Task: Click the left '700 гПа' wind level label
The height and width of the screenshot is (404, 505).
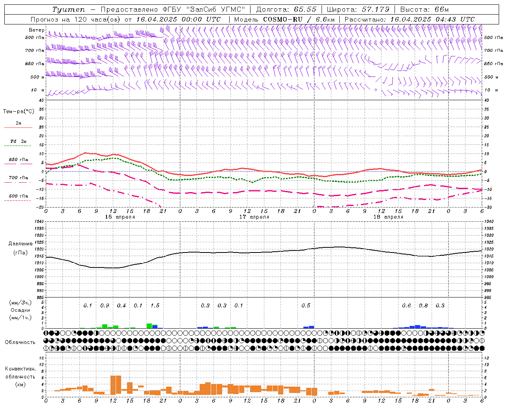Action: pos(35,50)
